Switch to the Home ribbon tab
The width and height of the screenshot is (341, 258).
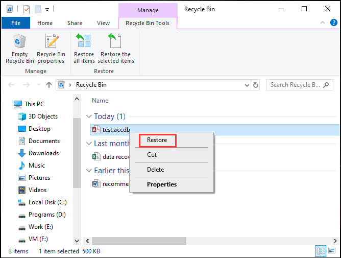[45, 23]
